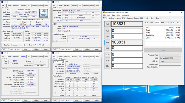Screen dimensions: 185x103
Task: Run the ALU benchmark button
Action: pyautogui.click(x=107, y=31)
